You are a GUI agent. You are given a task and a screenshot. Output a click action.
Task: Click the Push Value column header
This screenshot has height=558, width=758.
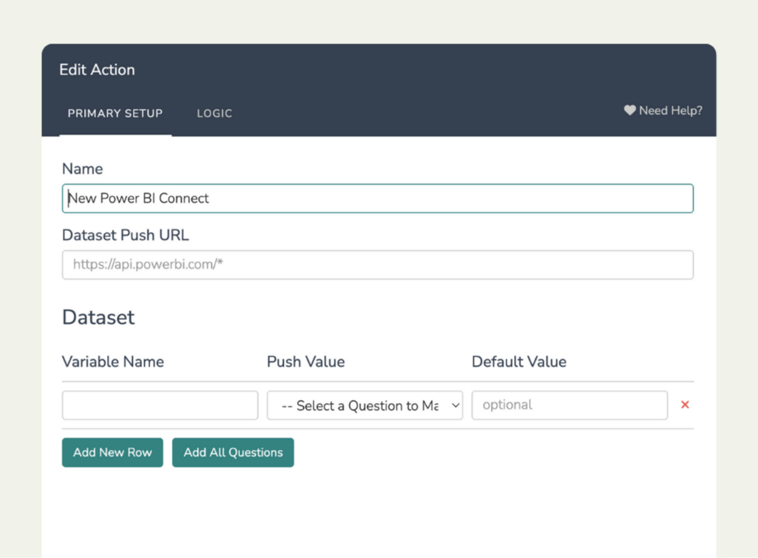tap(305, 362)
